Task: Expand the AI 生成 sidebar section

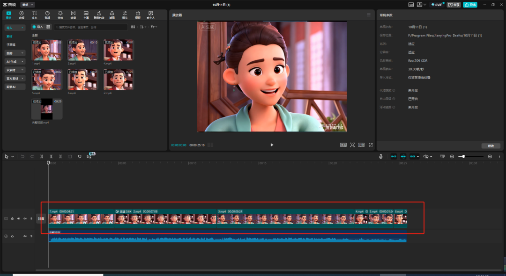Action: point(15,61)
